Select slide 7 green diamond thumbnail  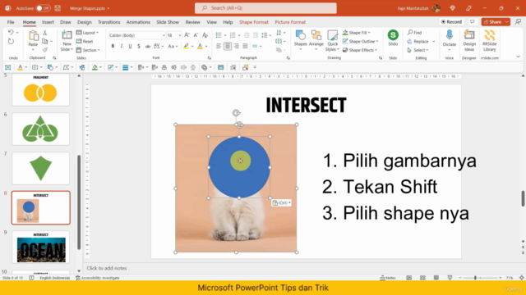click(41, 168)
